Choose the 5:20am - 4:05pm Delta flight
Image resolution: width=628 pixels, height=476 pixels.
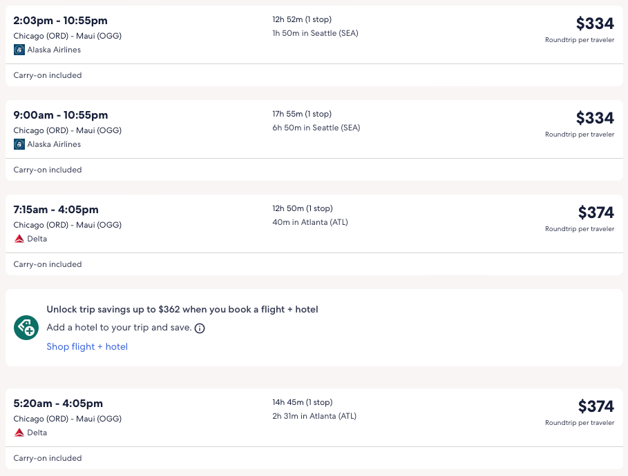tap(58, 404)
